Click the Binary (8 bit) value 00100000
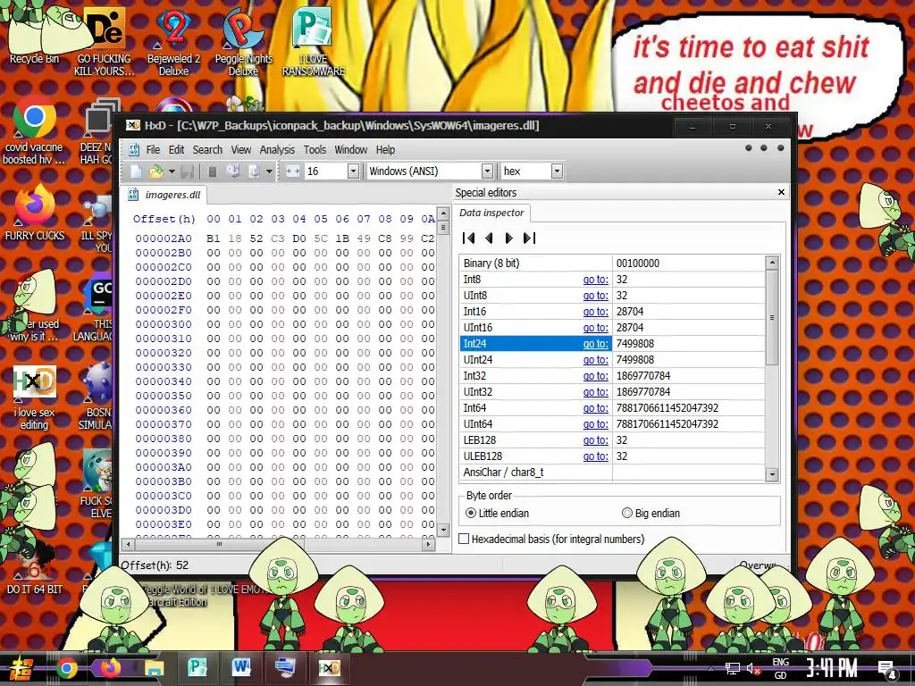Image resolution: width=915 pixels, height=686 pixels. (638, 264)
